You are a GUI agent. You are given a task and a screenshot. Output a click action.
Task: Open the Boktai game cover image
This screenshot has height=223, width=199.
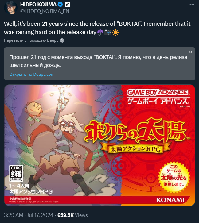click(99, 145)
